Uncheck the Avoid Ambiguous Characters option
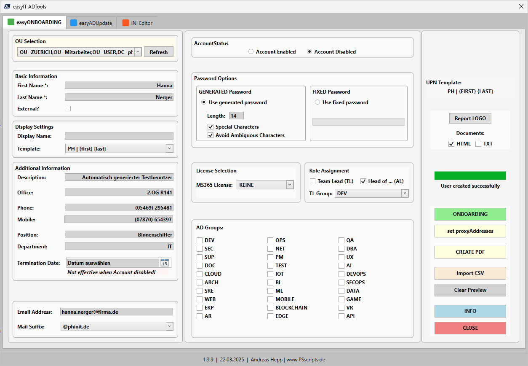Image resolution: width=528 pixels, height=366 pixels. coord(210,135)
